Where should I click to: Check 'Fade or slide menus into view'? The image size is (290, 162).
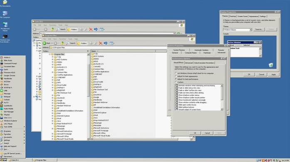[177, 88]
